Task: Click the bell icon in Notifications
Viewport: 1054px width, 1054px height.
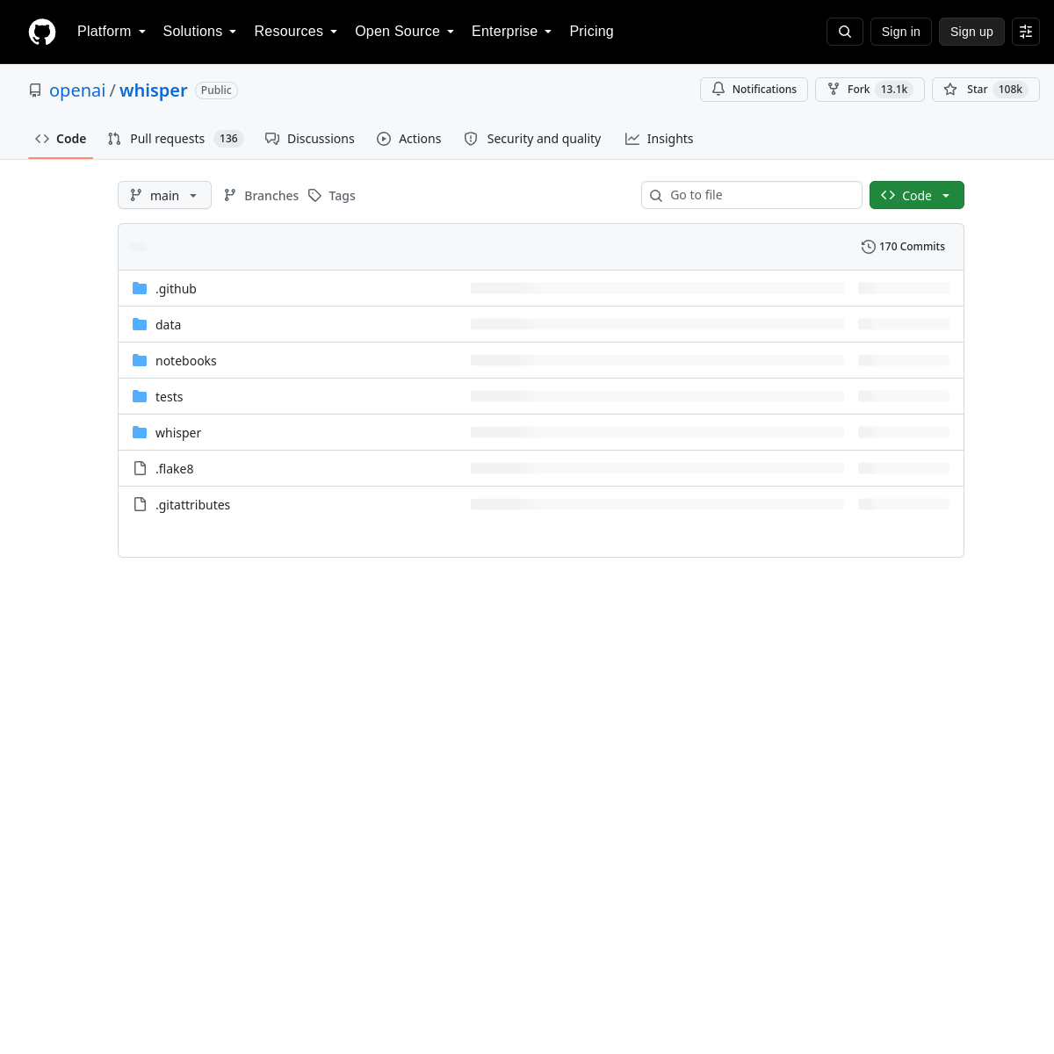Action: point(718,89)
